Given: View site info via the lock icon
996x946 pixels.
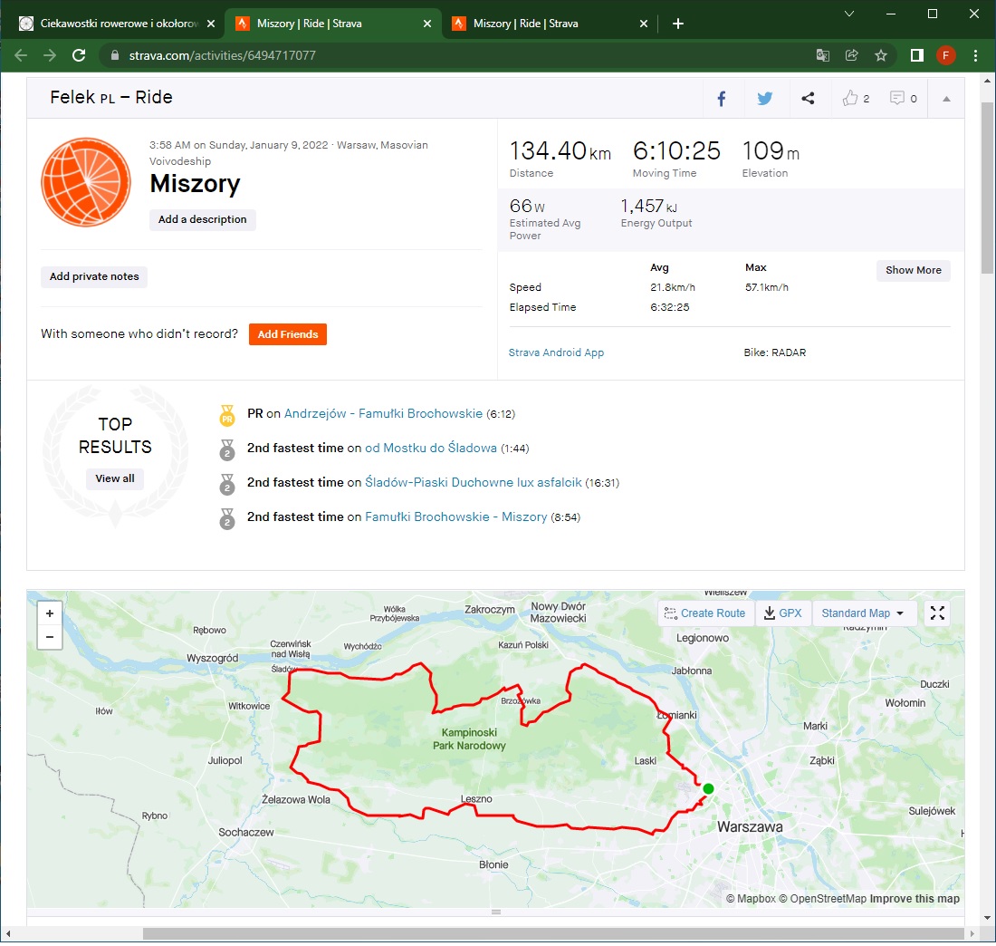Looking at the screenshot, I should [x=115, y=55].
